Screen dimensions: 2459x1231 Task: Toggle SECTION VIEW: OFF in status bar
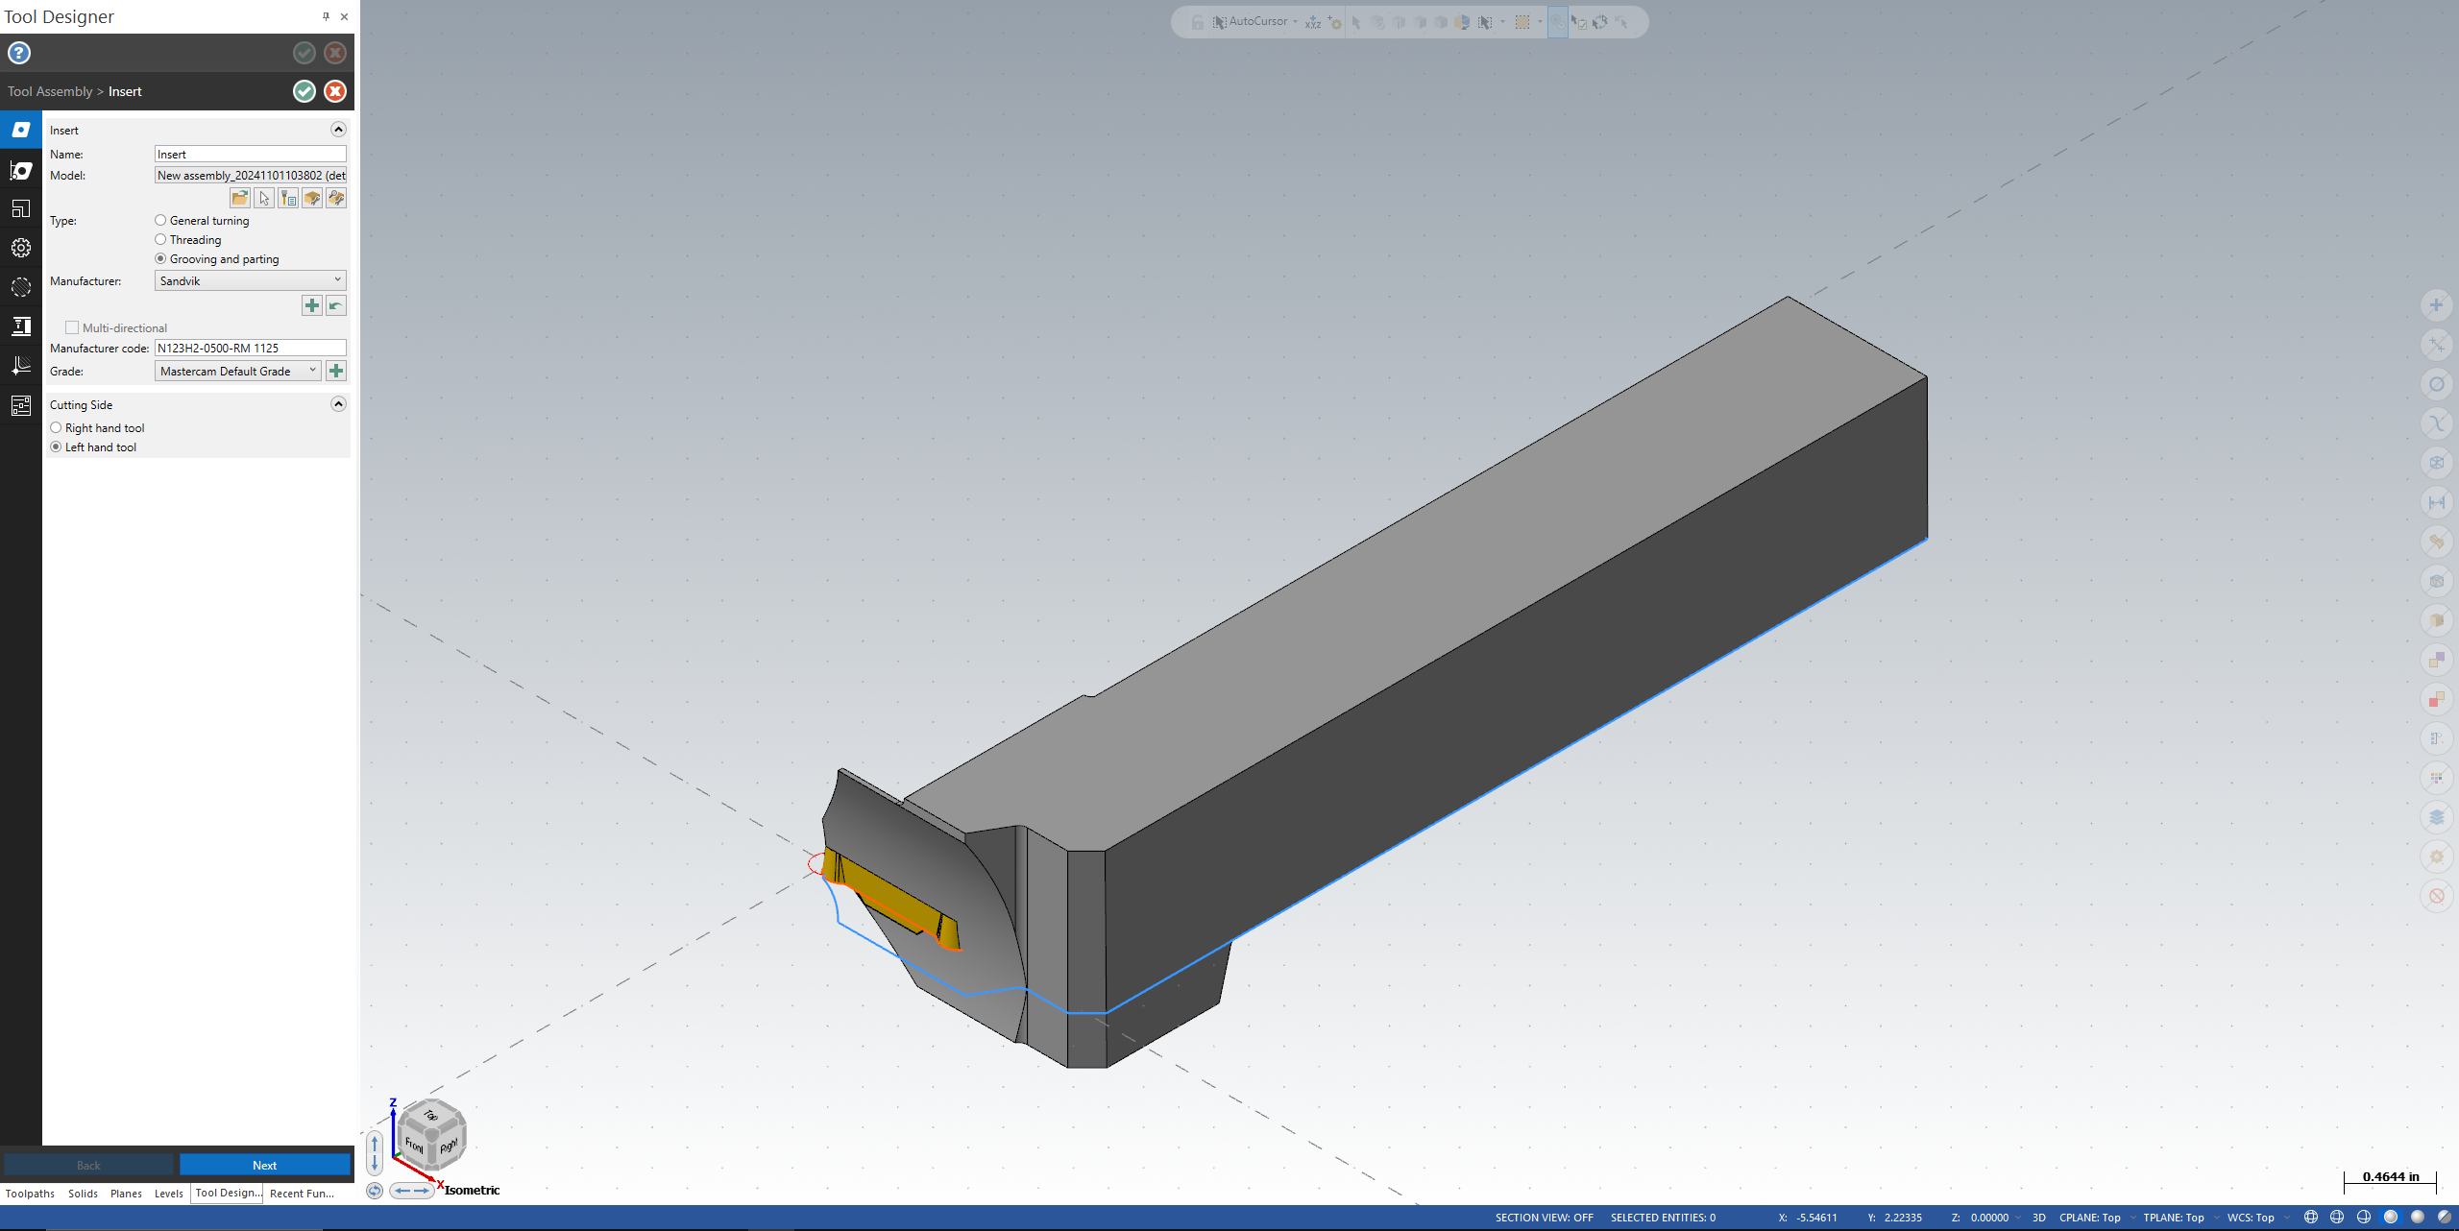click(x=1544, y=1218)
